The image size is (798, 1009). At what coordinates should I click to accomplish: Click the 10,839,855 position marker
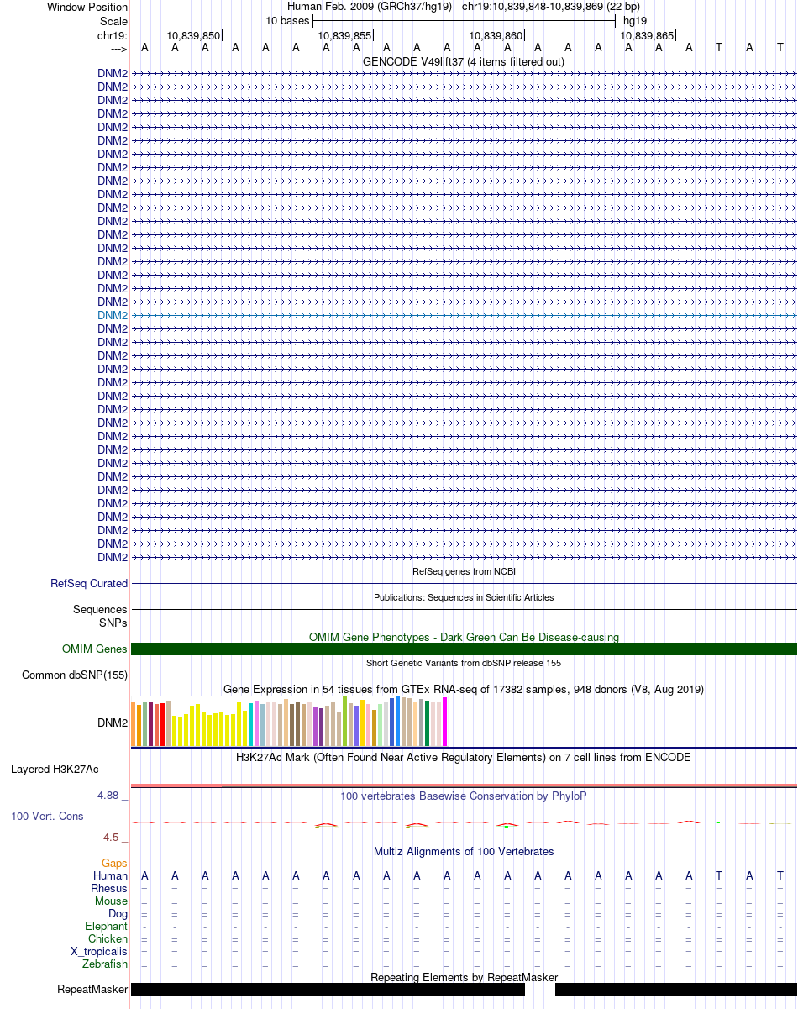coord(345,35)
